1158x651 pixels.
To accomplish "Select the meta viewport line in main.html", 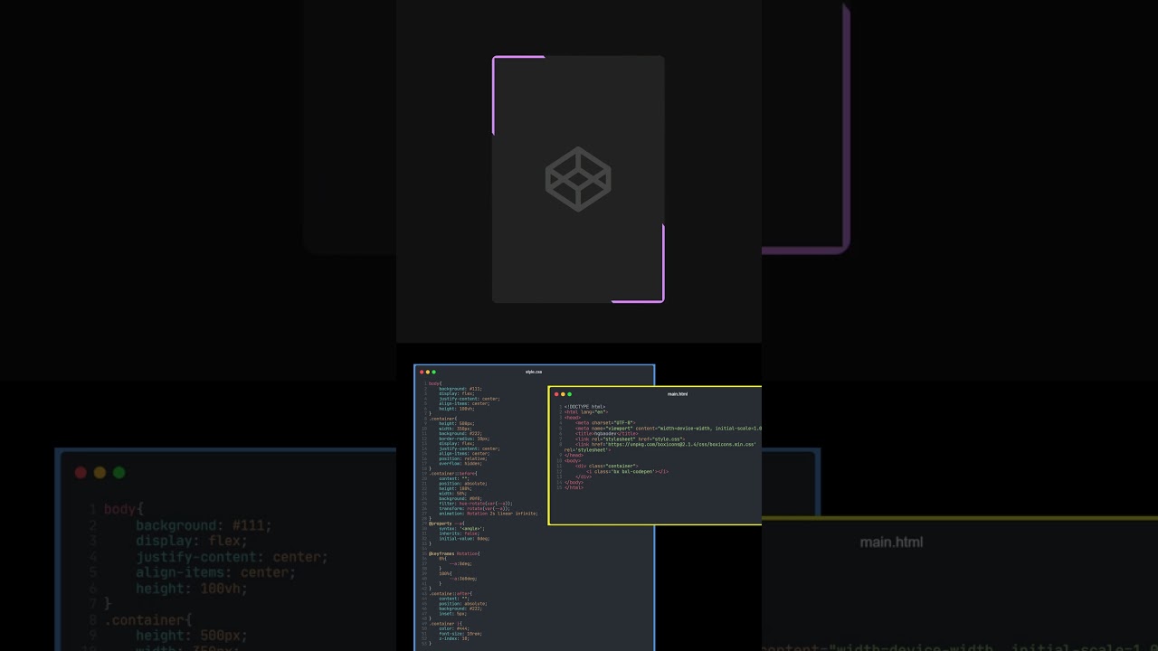I will (x=669, y=428).
